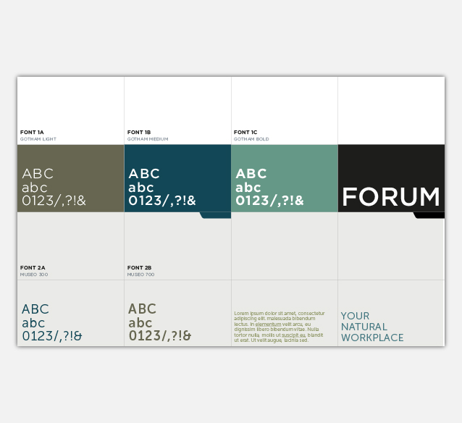
Task: Select the dark teal Gotham Medium block
Action: [x=177, y=178]
